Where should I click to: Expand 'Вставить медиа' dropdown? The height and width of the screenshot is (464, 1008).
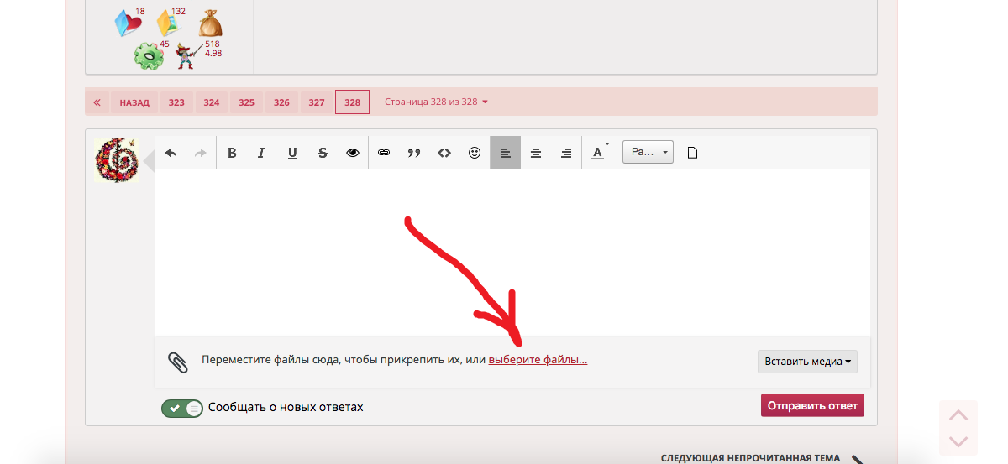click(807, 362)
